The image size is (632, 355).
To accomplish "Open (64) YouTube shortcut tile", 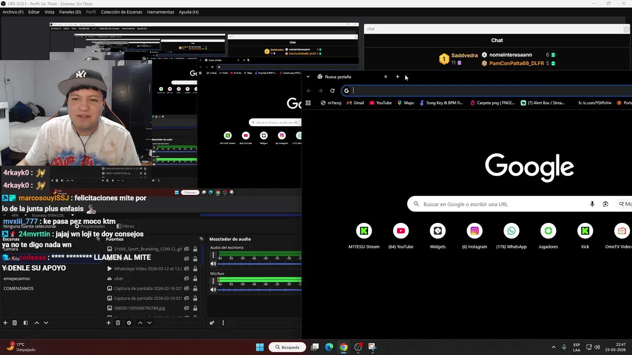I will pyautogui.click(x=401, y=236).
